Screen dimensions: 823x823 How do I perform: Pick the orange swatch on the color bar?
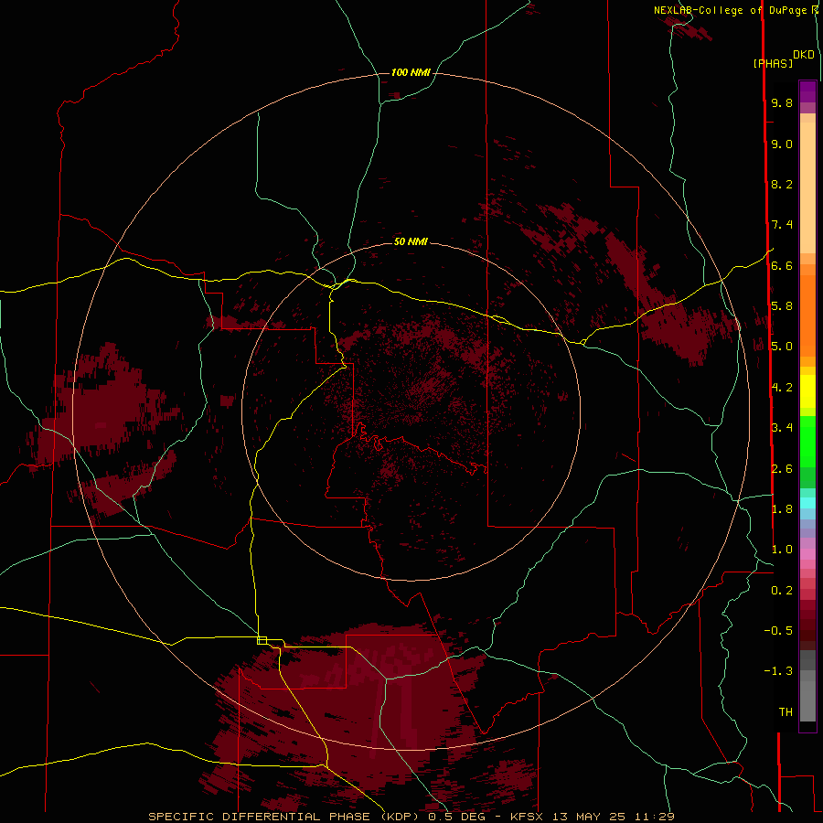pos(807,315)
